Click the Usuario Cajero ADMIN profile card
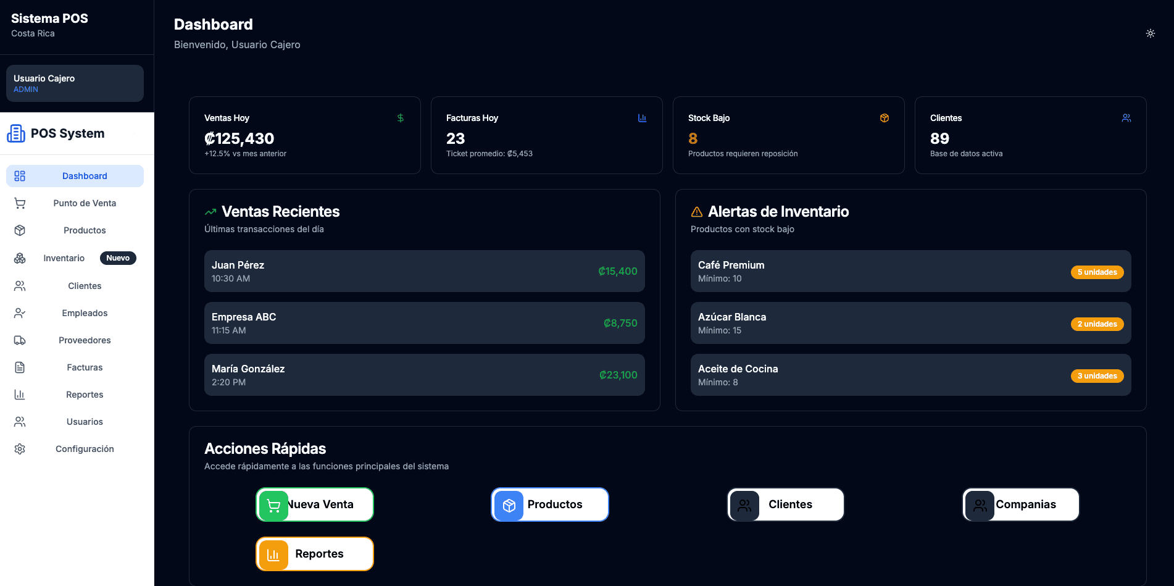The width and height of the screenshot is (1174, 586). [75, 83]
